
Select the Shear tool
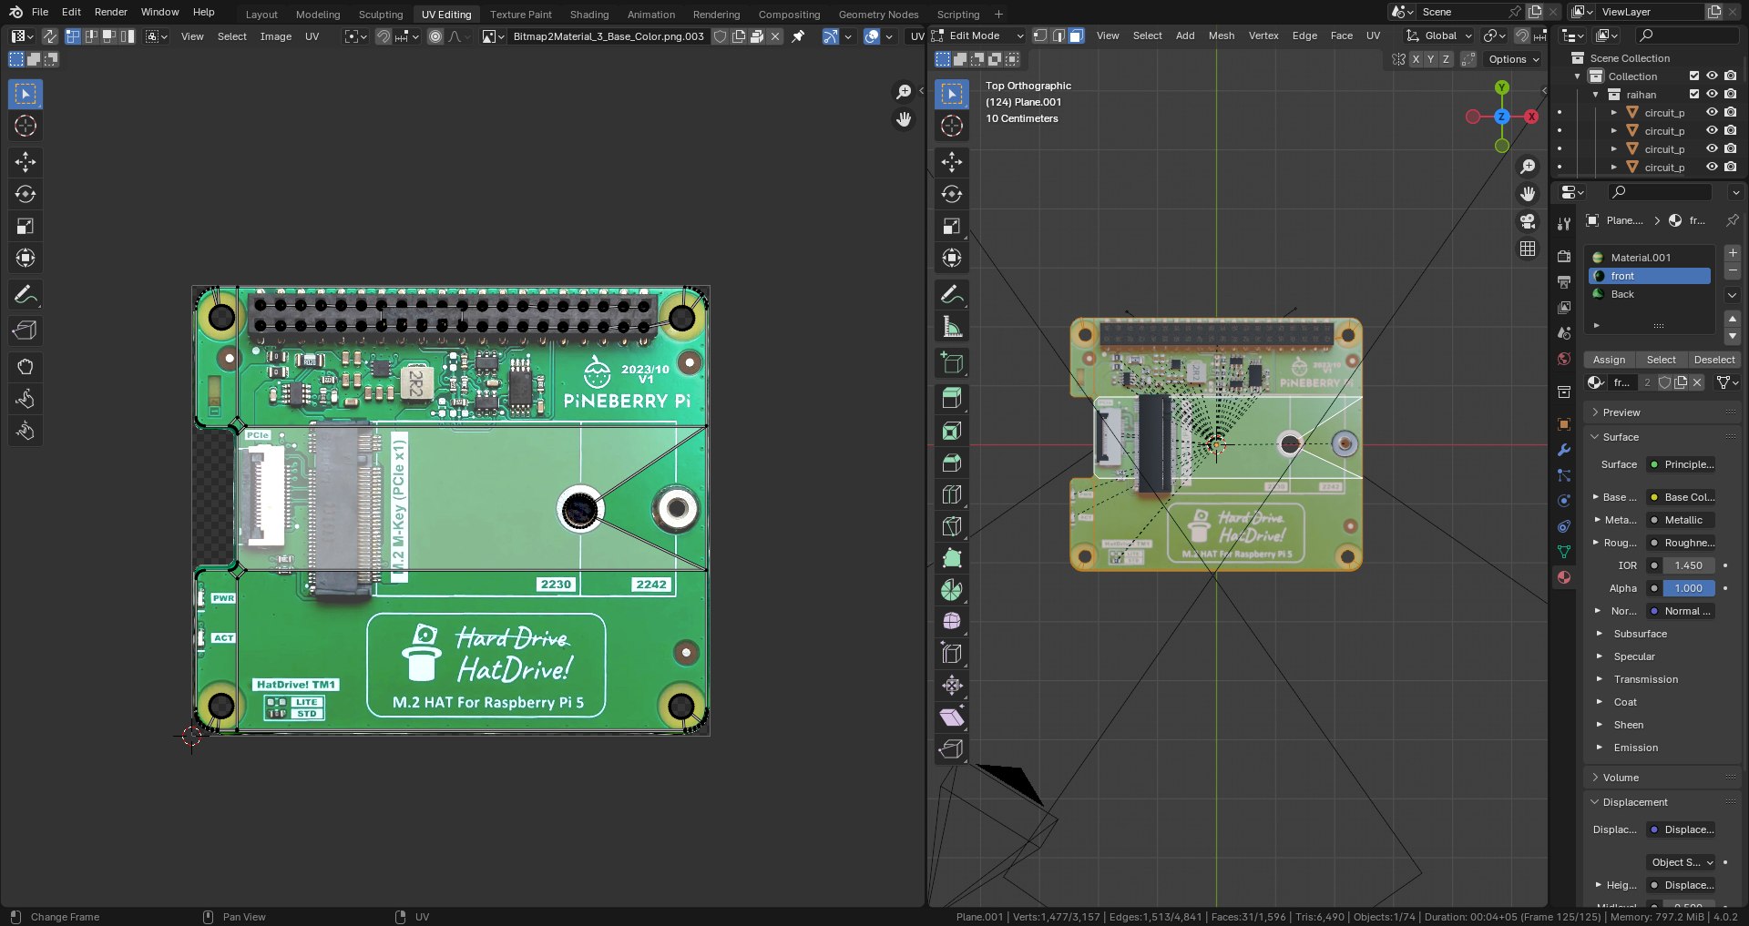pyautogui.click(x=952, y=717)
